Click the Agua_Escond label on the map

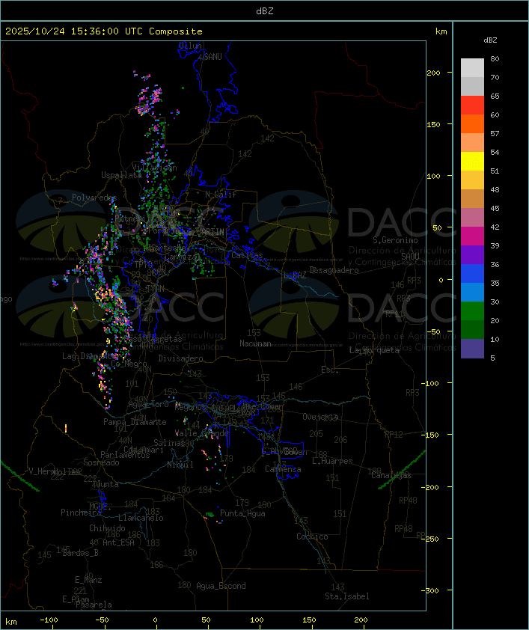pyautogui.click(x=221, y=586)
